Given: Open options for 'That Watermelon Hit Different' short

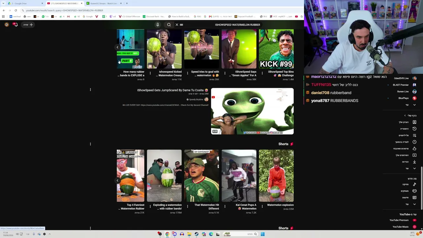Looking at the screenshot, I should tap(187, 206).
